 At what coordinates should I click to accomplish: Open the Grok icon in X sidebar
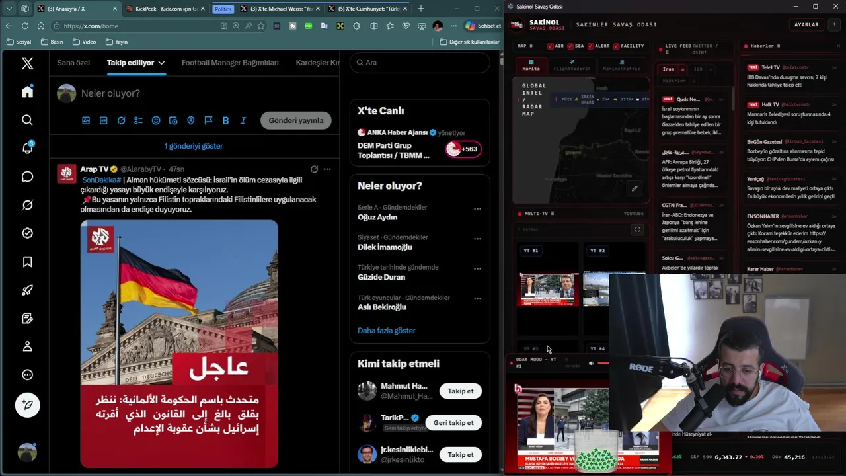[27, 205]
